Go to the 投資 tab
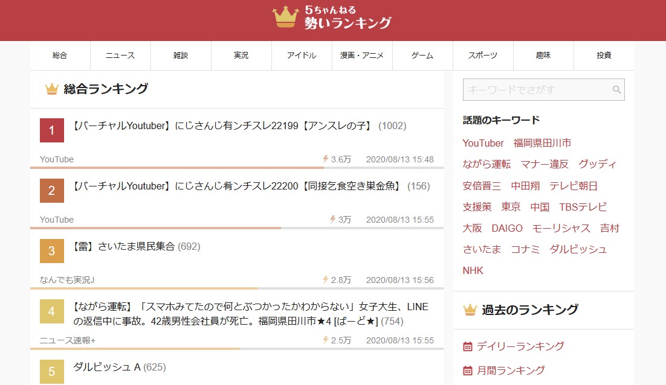This screenshot has width=666, height=385. coord(604,56)
